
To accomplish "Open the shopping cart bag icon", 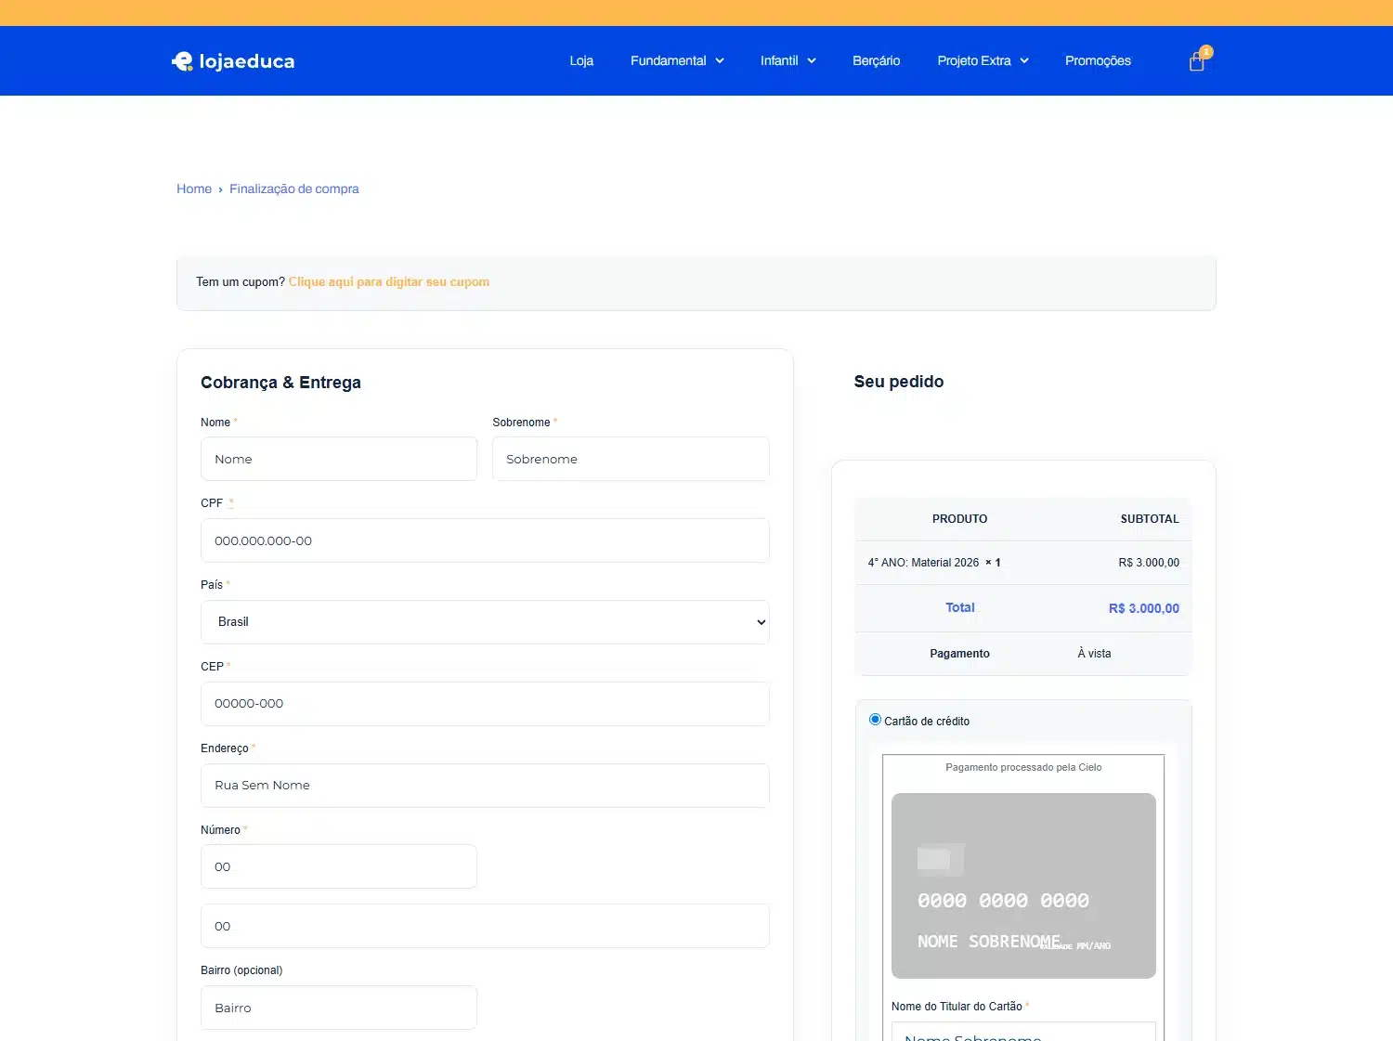I will [1197, 62].
